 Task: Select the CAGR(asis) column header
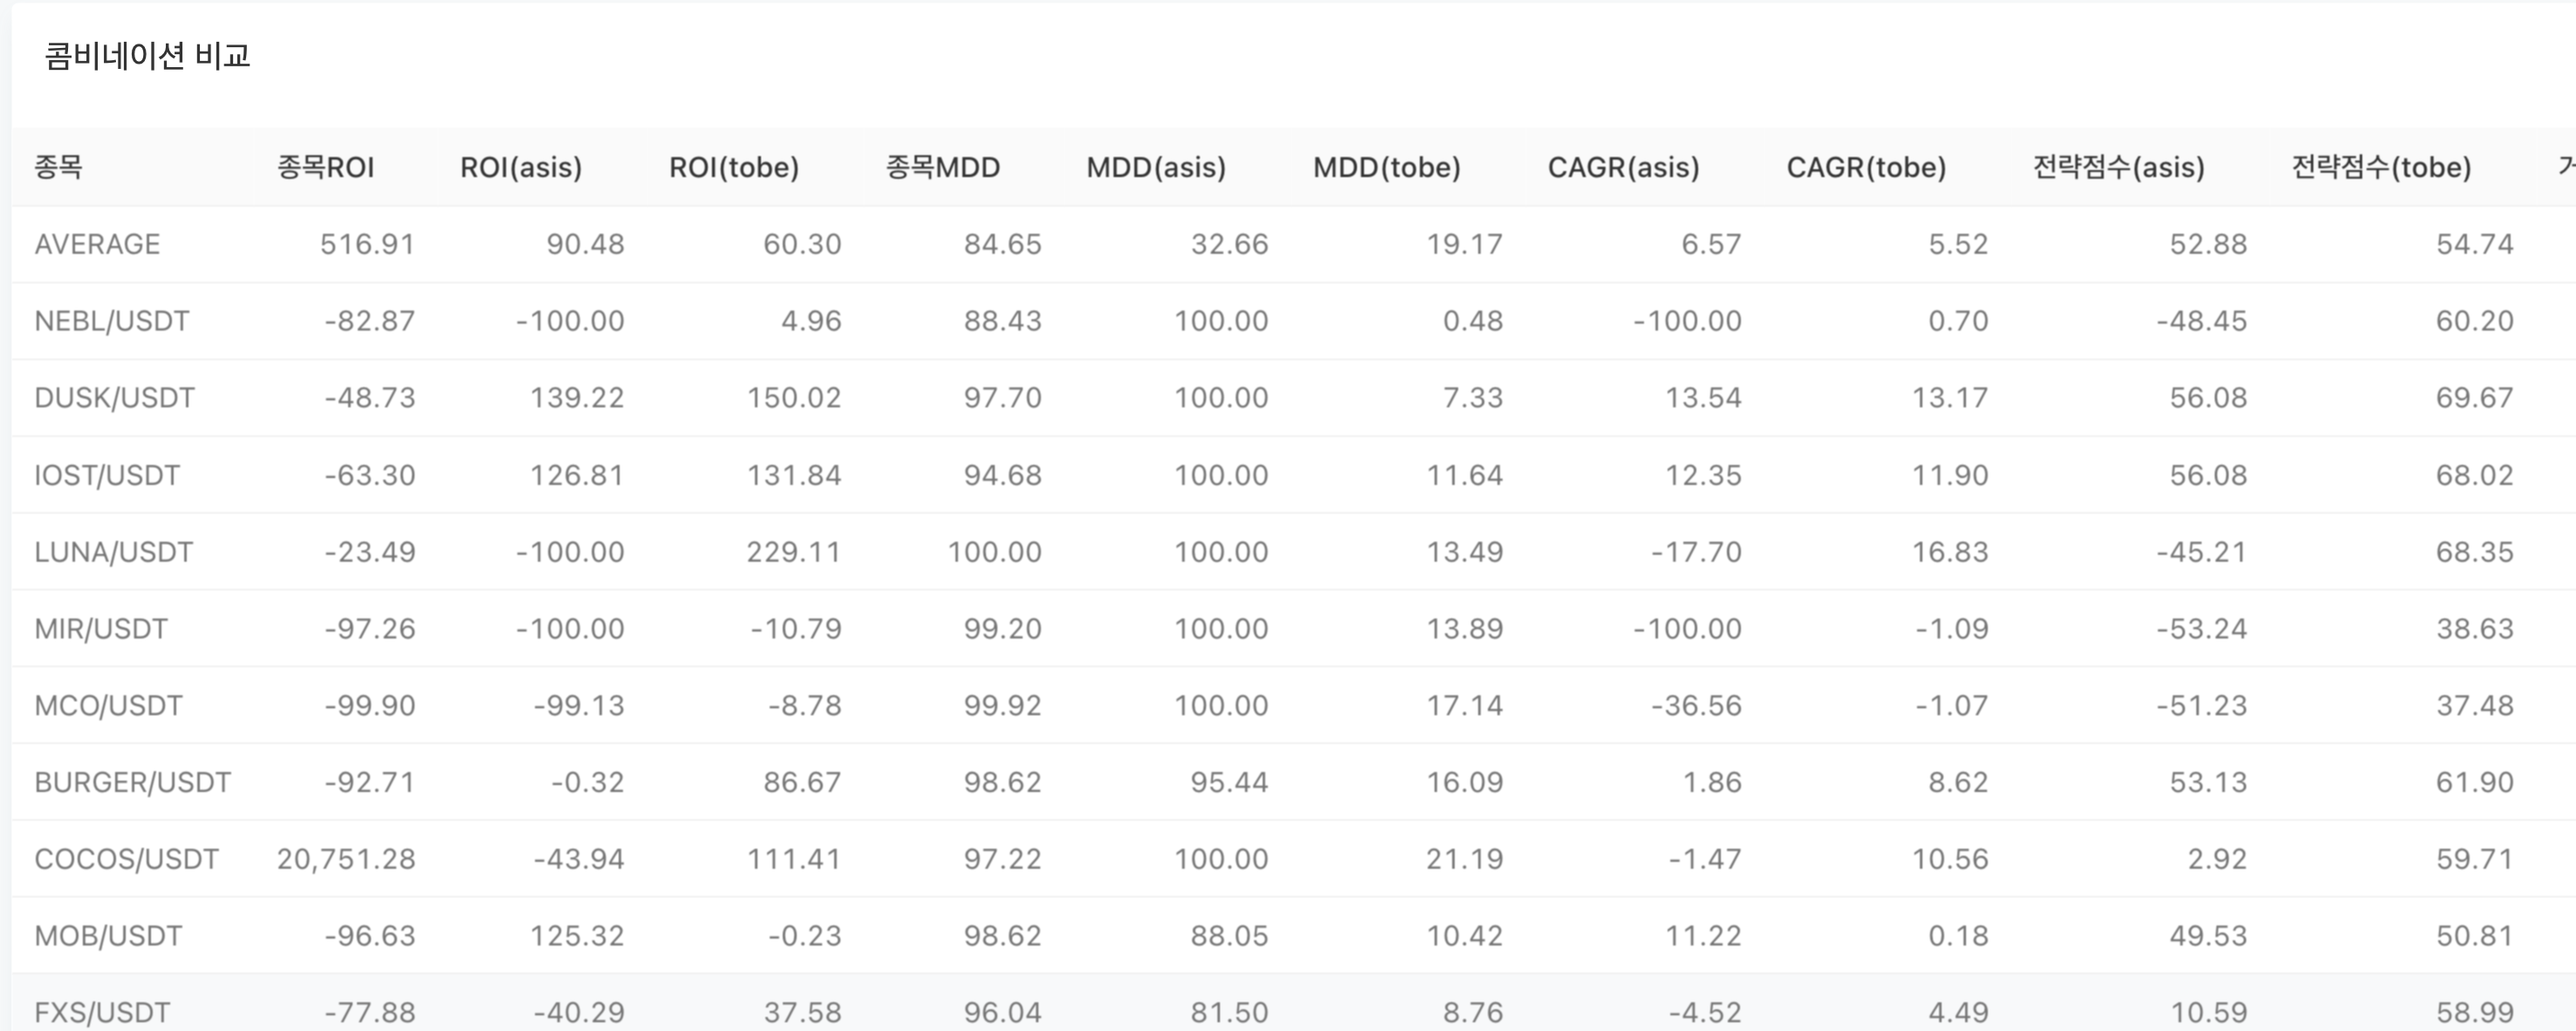[x=1623, y=167]
